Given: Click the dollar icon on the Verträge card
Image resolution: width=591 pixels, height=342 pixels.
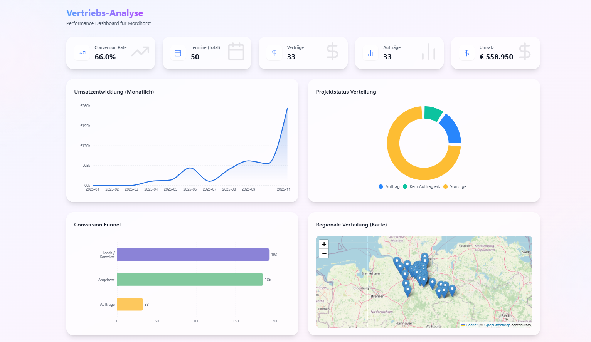Looking at the screenshot, I should pyautogui.click(x=274, y=52).
